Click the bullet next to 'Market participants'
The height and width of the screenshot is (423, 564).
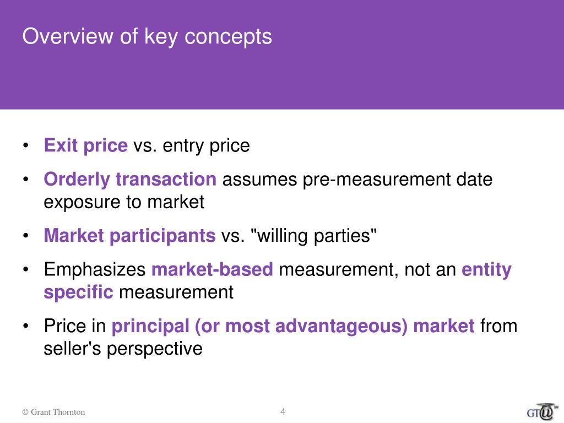(26, 236)
